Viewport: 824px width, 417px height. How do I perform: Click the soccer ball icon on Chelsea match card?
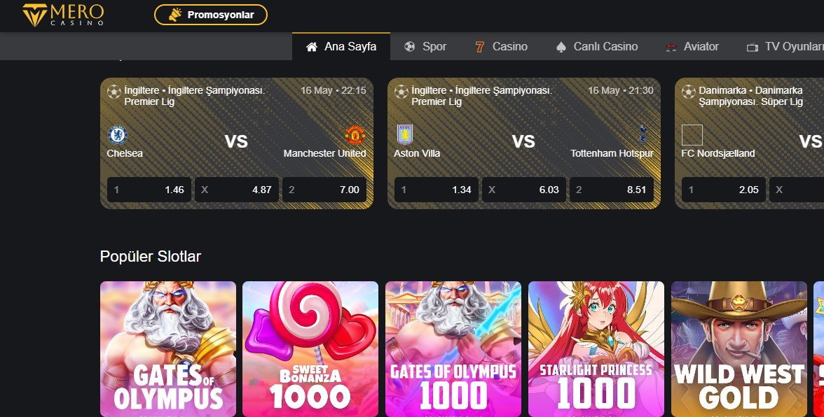pos(114,92)
